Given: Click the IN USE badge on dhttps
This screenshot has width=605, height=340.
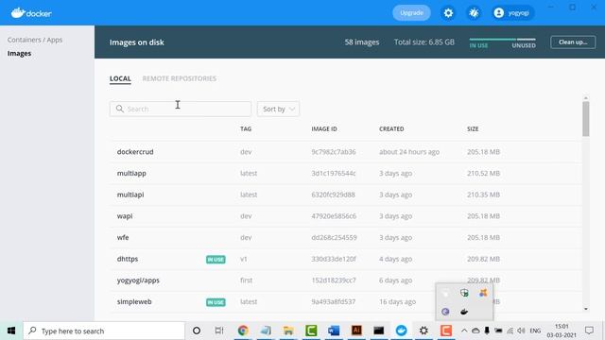Looking at the screenshot, I should point(216,260).
